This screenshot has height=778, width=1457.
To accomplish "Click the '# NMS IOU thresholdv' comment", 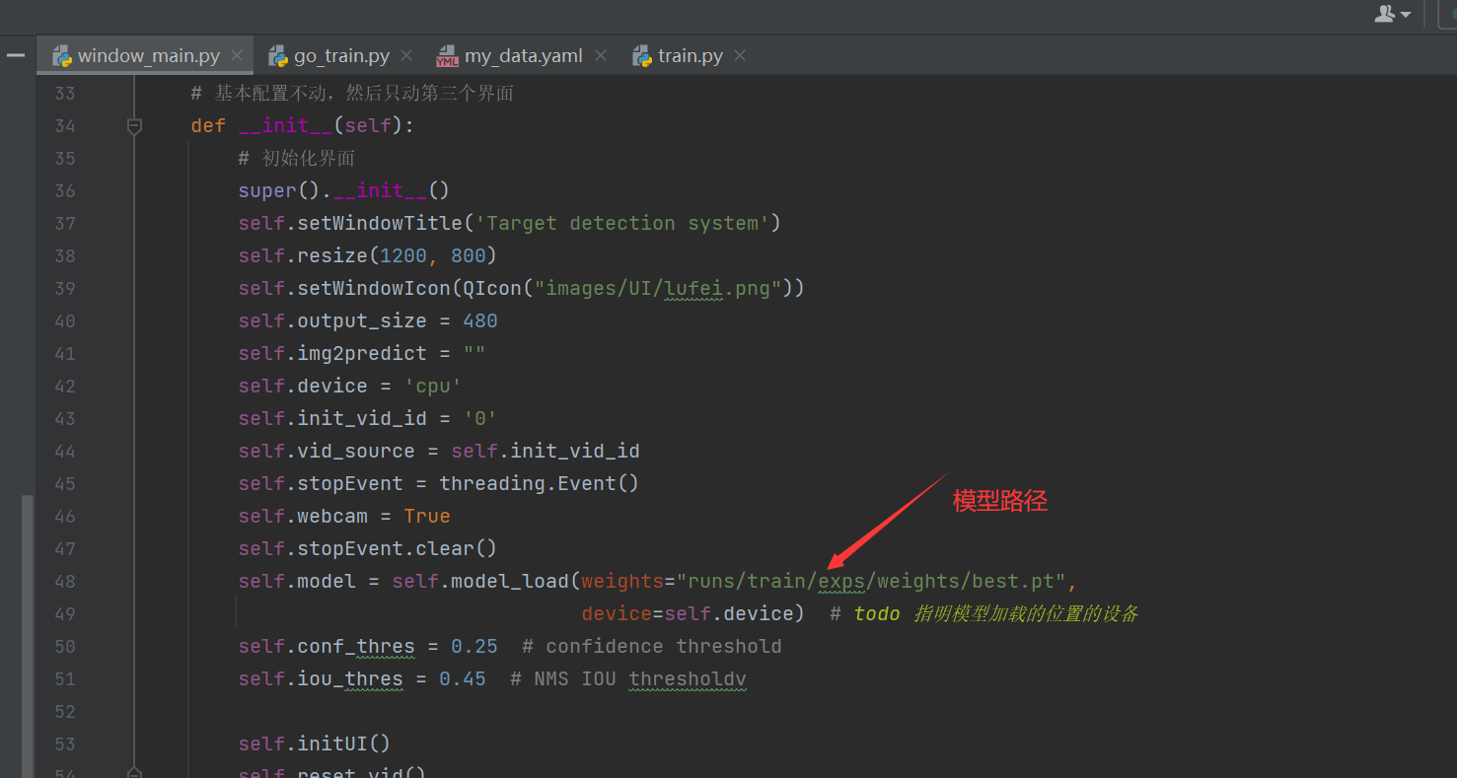I will 628,678.
